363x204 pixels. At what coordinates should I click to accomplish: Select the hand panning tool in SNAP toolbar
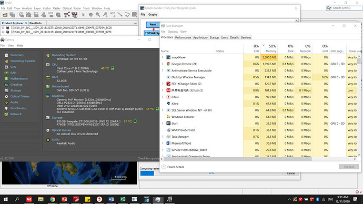90,15
